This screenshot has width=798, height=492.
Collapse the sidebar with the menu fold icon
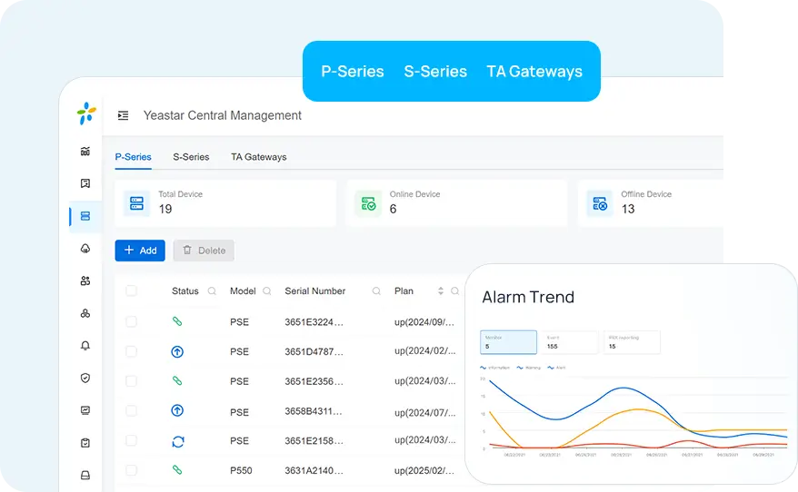124,115
